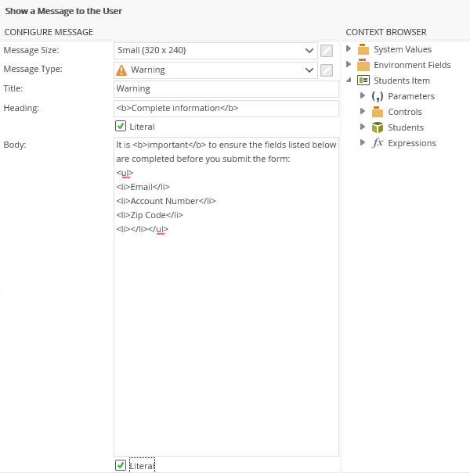Click the System Values folder icon
Image resolution: width=470 pixels, height=473 pixels.
(363, 49)
